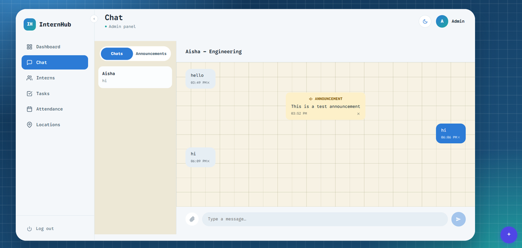The height and width of the screenshot is (248, 522).
Task: Click the 'Aisha – Engineering' chat header
Action: click(213, 52)
